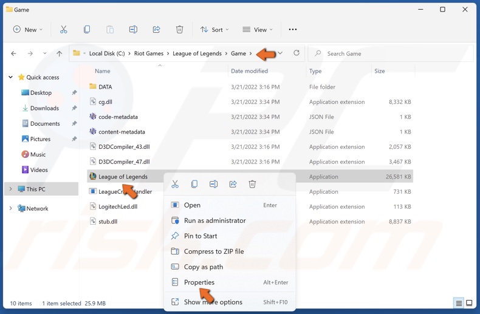Switch to large thumbnails view in status bar

pos(469,303)
